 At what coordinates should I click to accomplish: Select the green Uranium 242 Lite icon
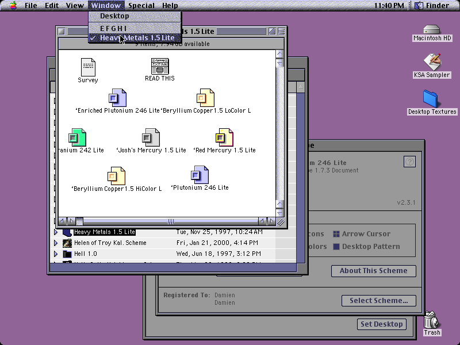pos(77,137)
